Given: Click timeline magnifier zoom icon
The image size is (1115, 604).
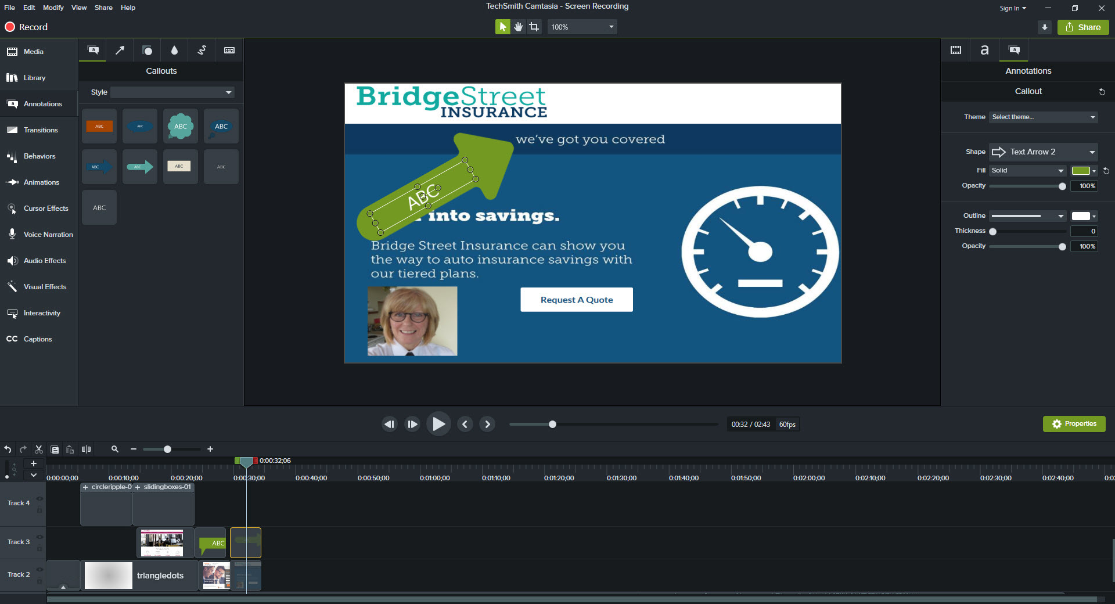Looking at the screenshot, I should tap(115, 449).
